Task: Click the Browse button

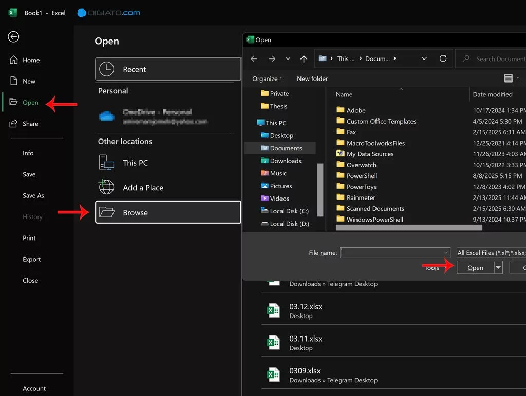Action: tap(168, 212)
